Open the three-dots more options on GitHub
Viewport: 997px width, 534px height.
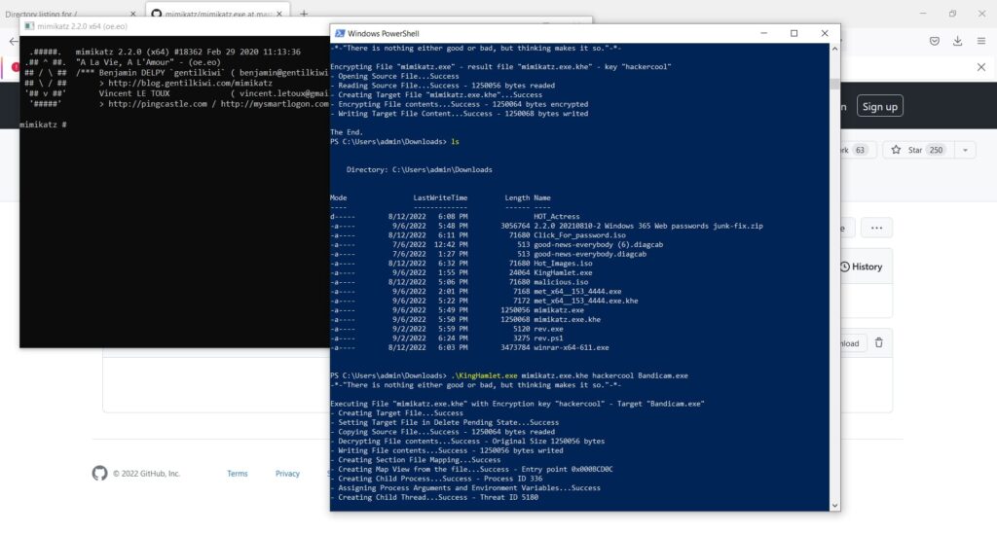[876, 228]
